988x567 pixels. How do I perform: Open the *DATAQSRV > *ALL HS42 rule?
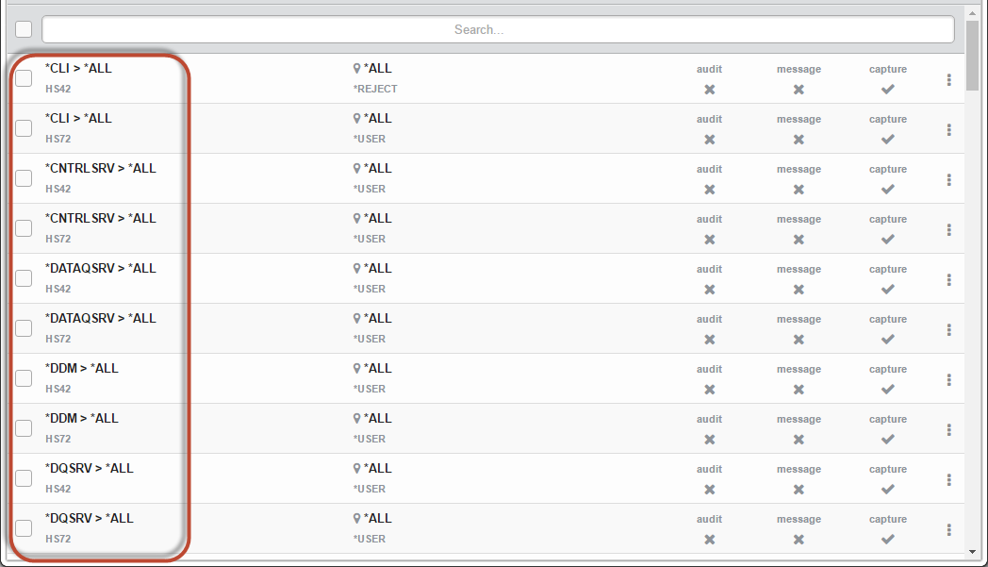pyautogui.click(x=100, y=269)
